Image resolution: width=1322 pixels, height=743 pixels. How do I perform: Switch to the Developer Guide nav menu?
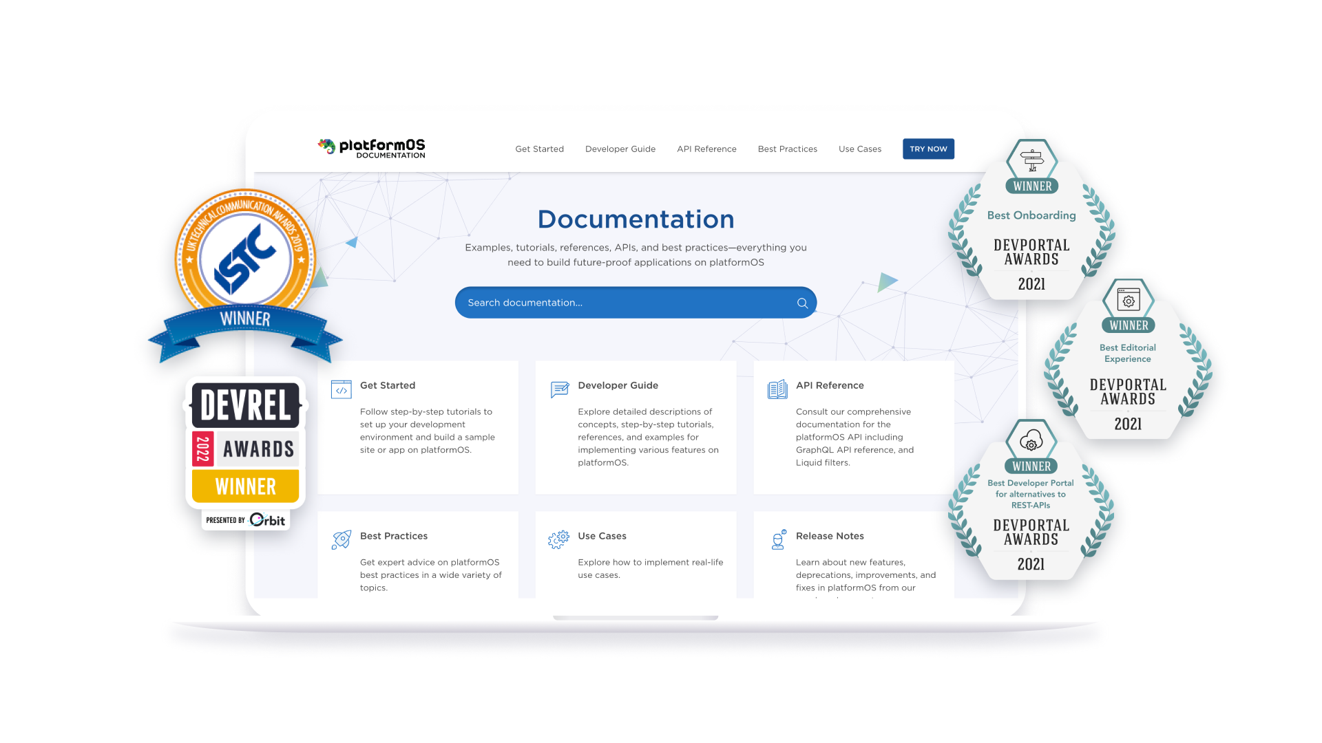click(x=620, y=149)
